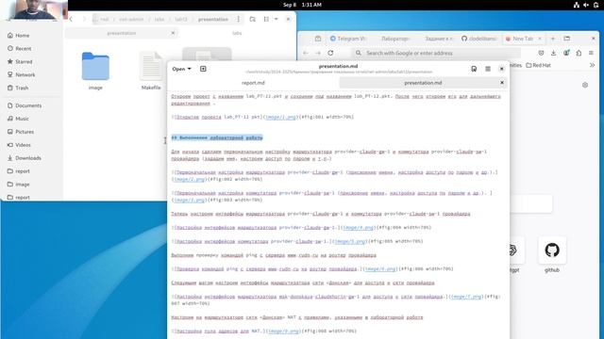Open the Red Hat bookmarks folder
This screenshot has width=604, height=339.
click(539, 65)
